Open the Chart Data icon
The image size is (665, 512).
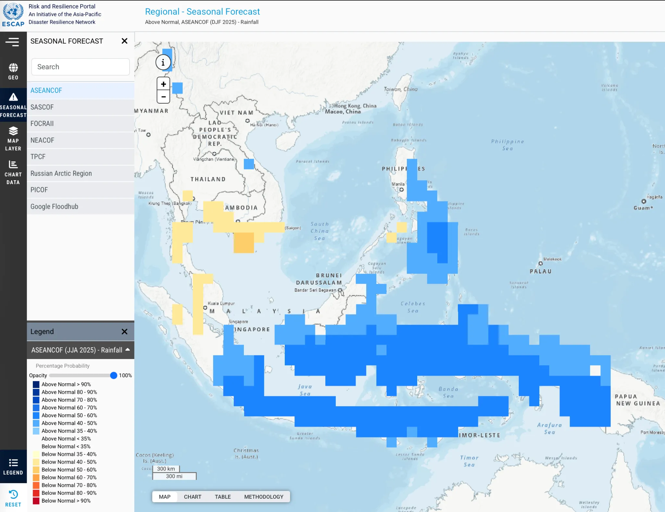click(13, 172)
